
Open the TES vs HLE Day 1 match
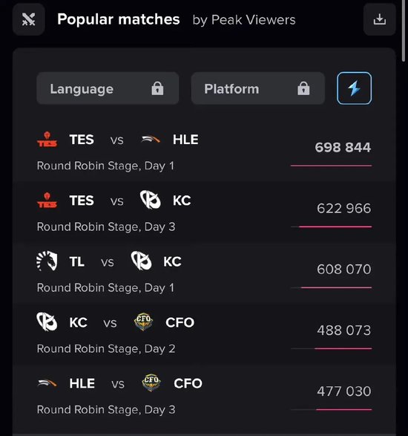tap(204, 152)
